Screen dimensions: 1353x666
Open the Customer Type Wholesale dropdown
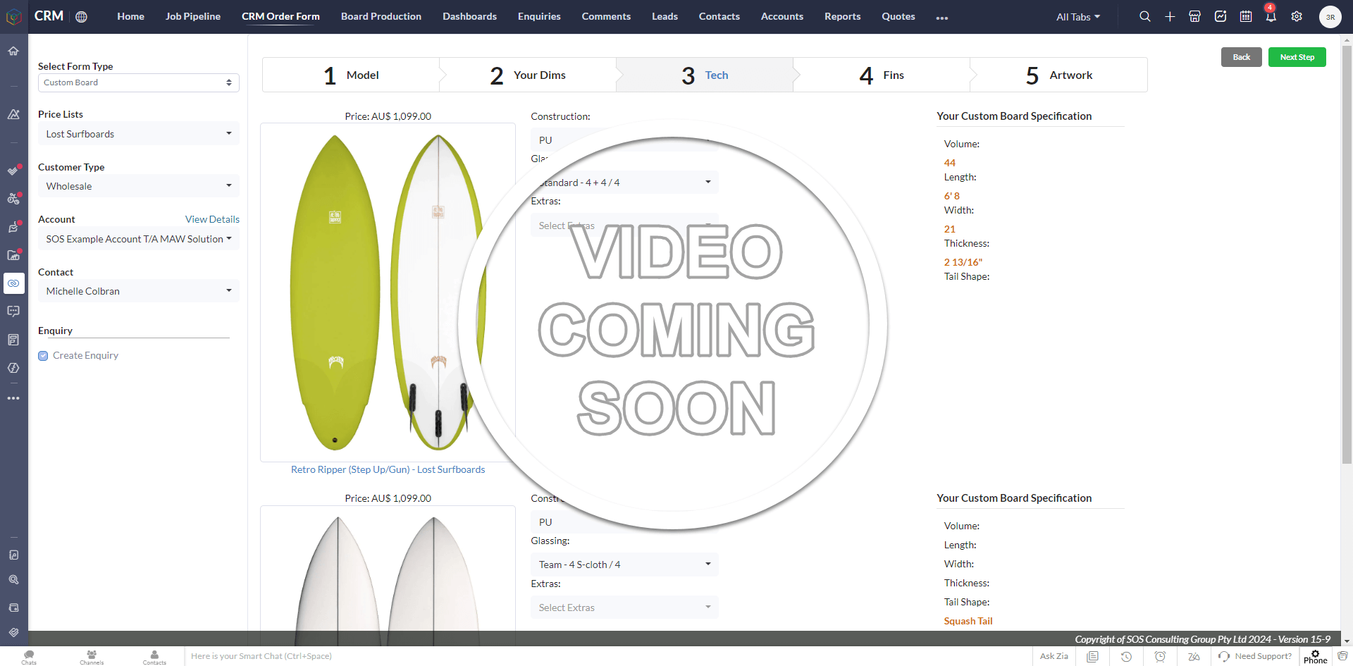[138, 186]
